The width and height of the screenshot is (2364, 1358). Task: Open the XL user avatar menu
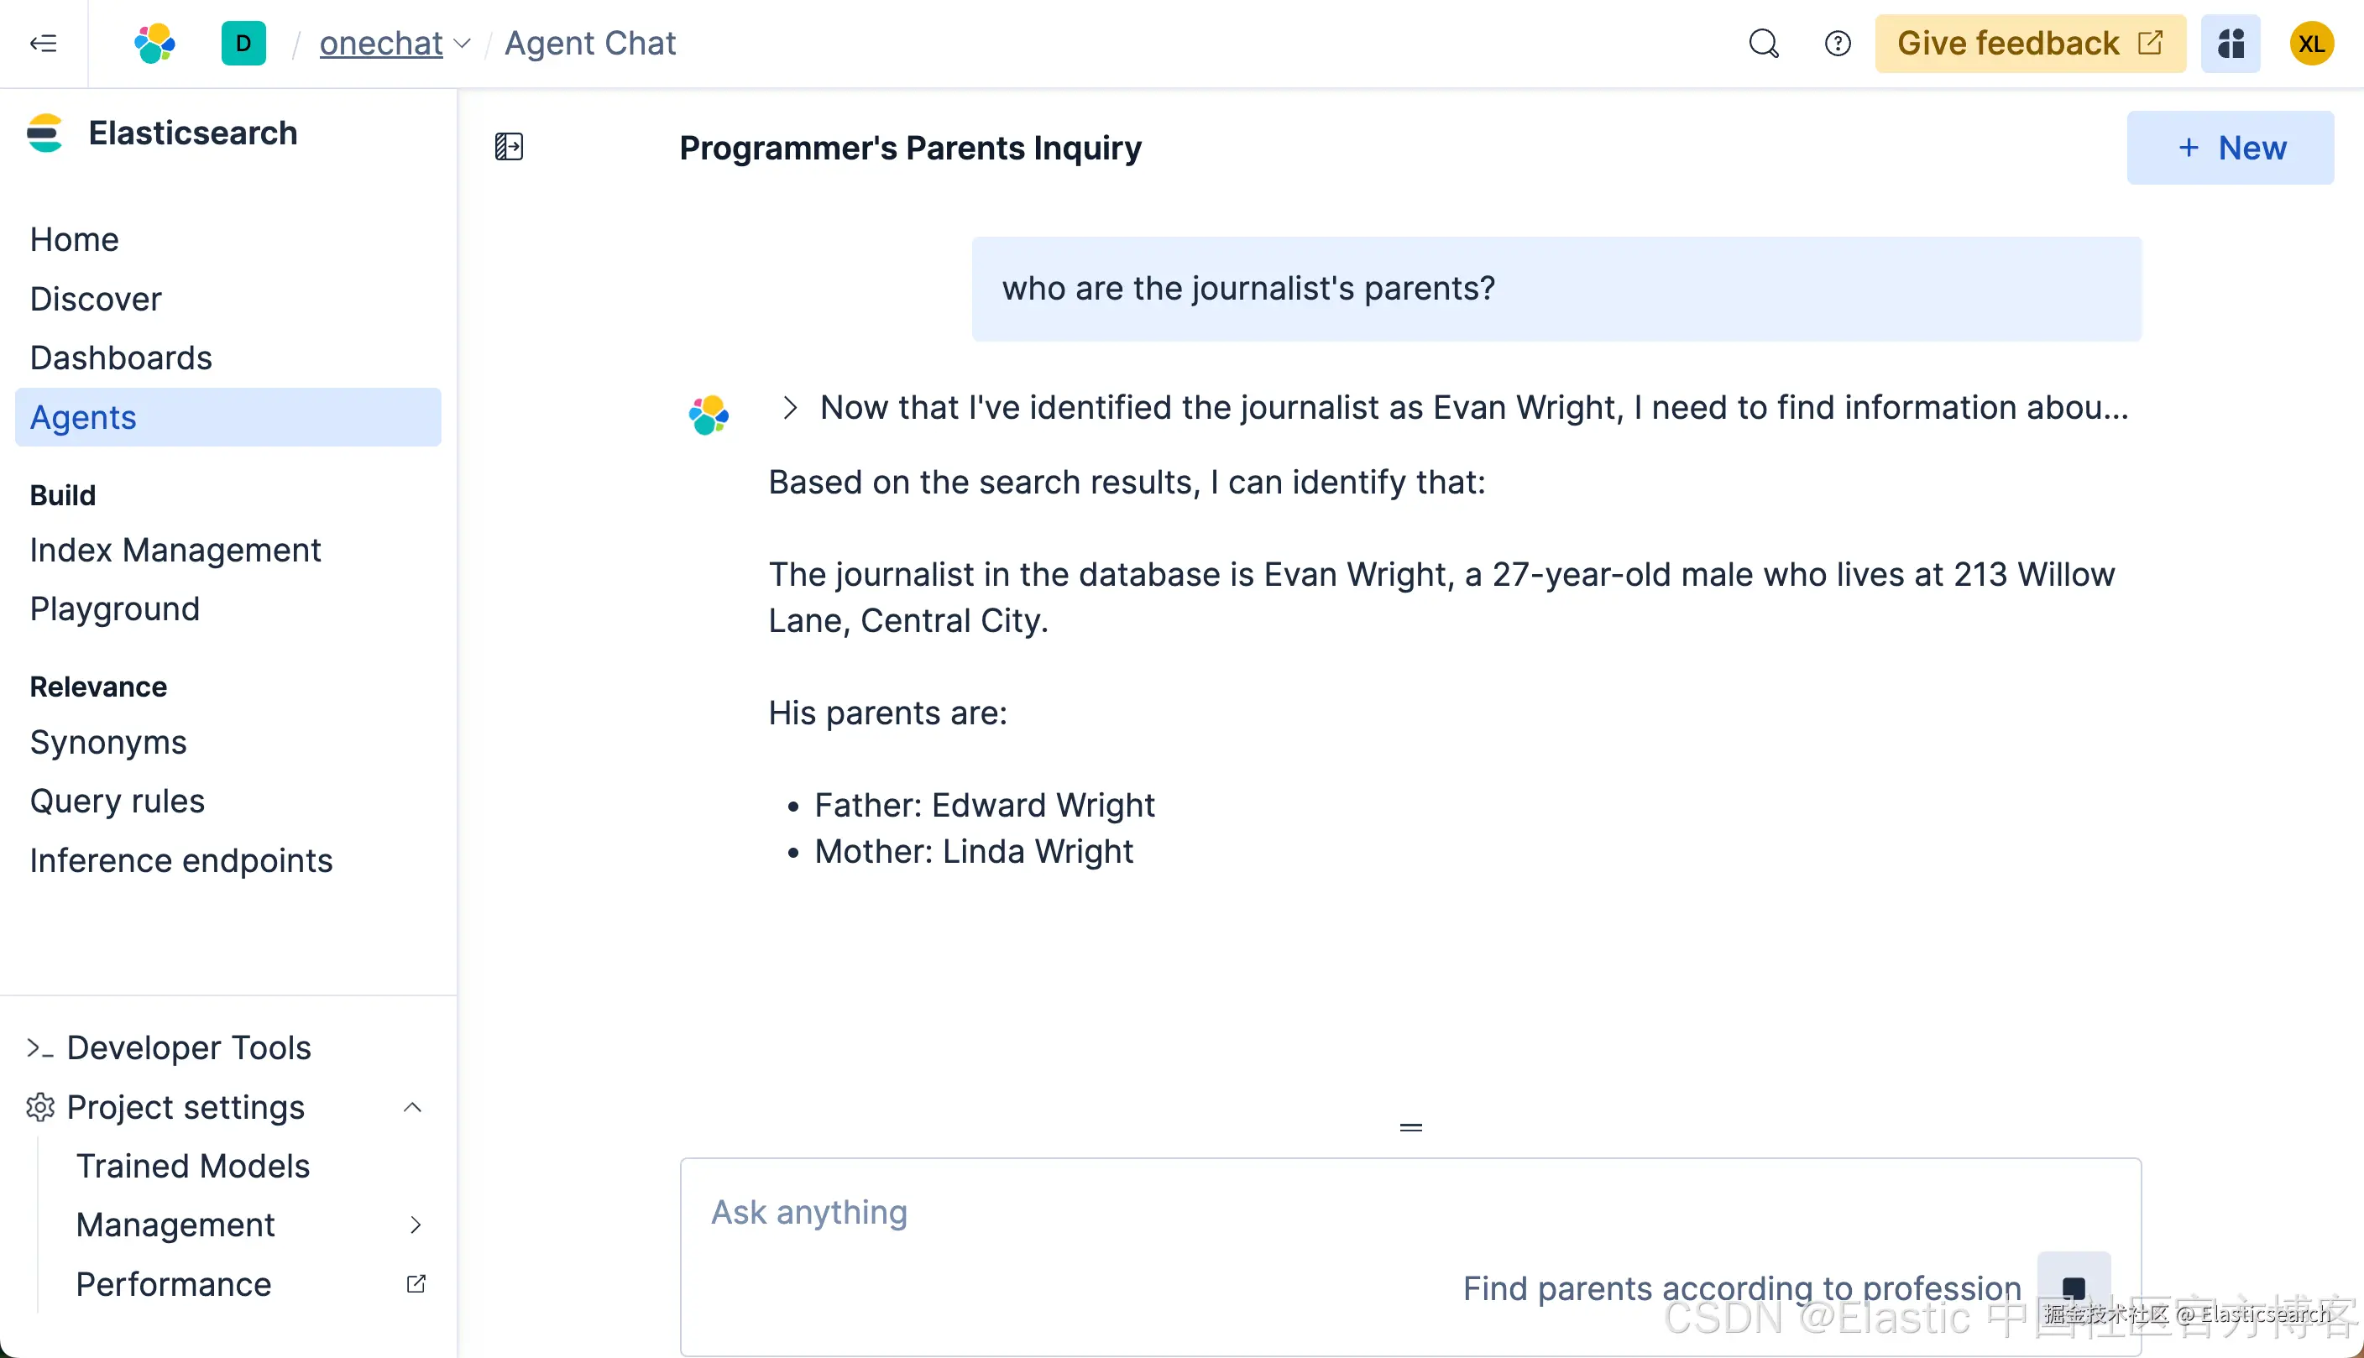point(2312,43)
